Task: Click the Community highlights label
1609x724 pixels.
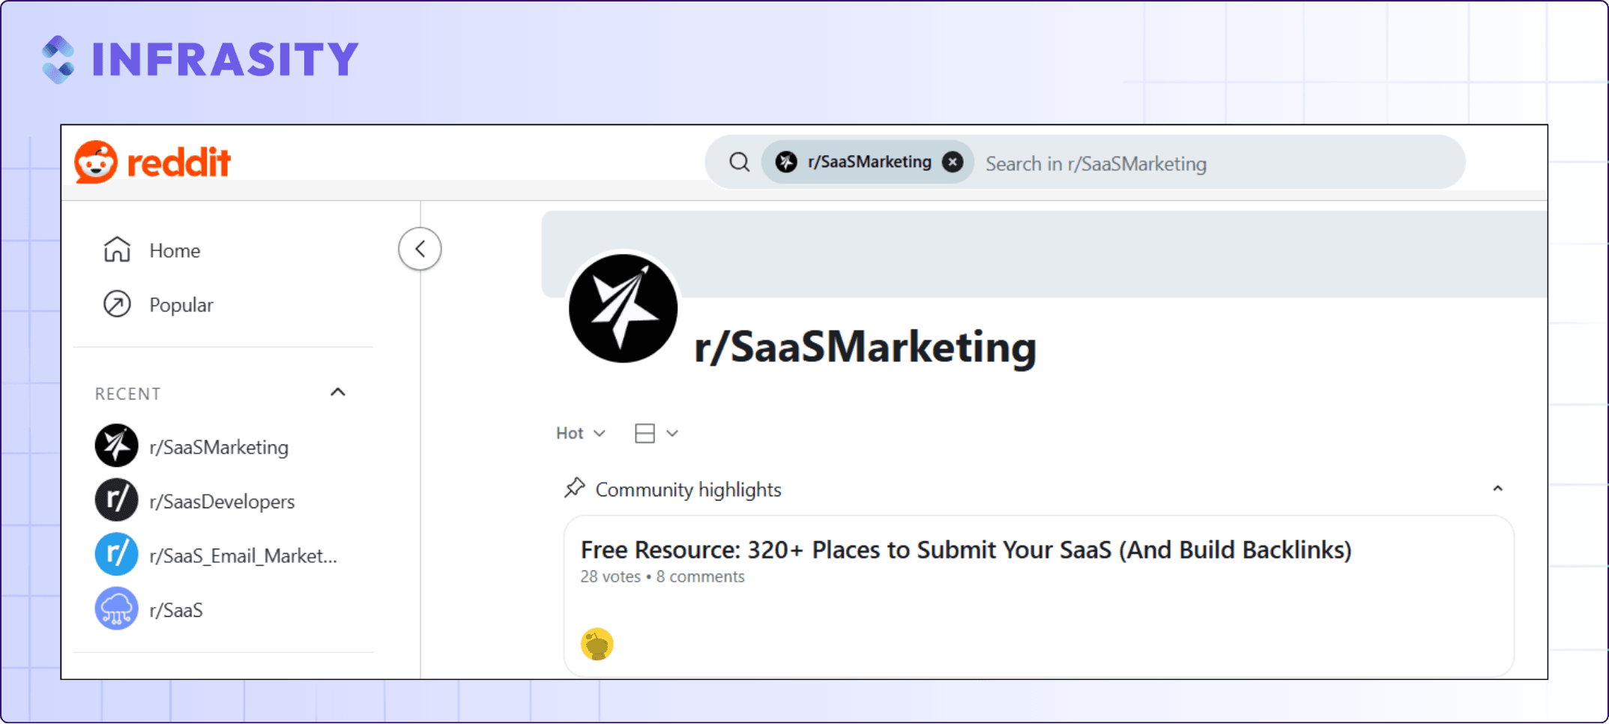Action: [x=688, y=489]
